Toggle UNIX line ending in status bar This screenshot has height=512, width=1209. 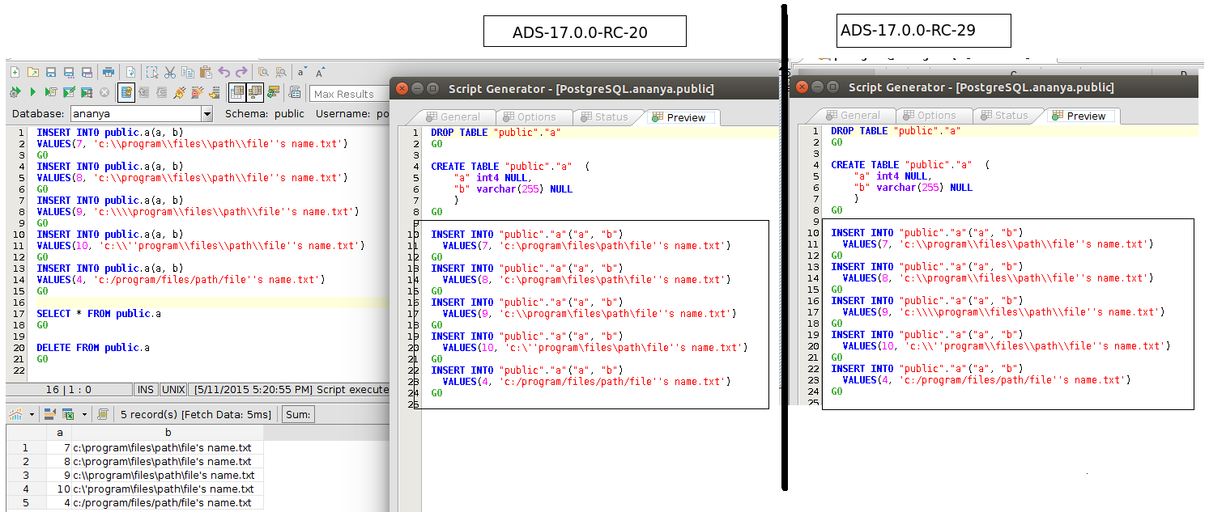pos(173,390)
